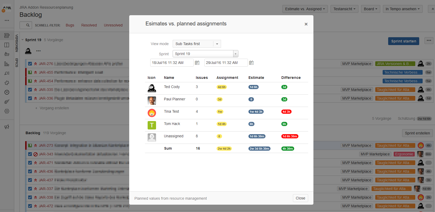The image size is (435, 212).
Task: Open the wing icon in sidebar
Action: (x=7, y=102)
